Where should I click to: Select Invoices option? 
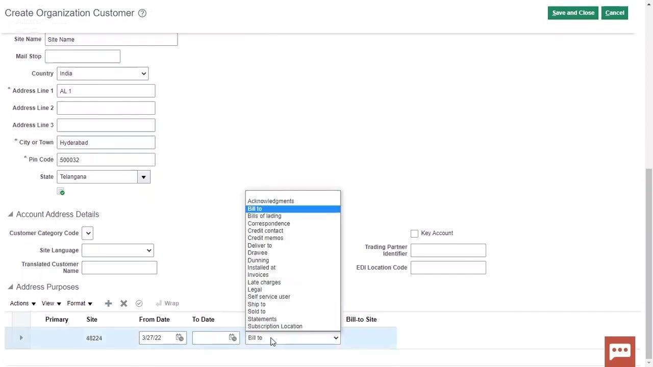pos(293,275)
